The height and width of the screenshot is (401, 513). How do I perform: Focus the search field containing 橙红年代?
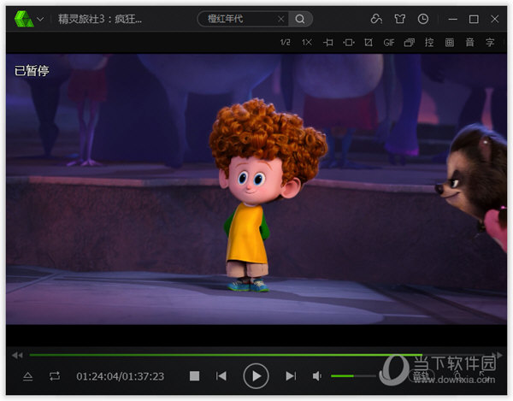[241, 19]
